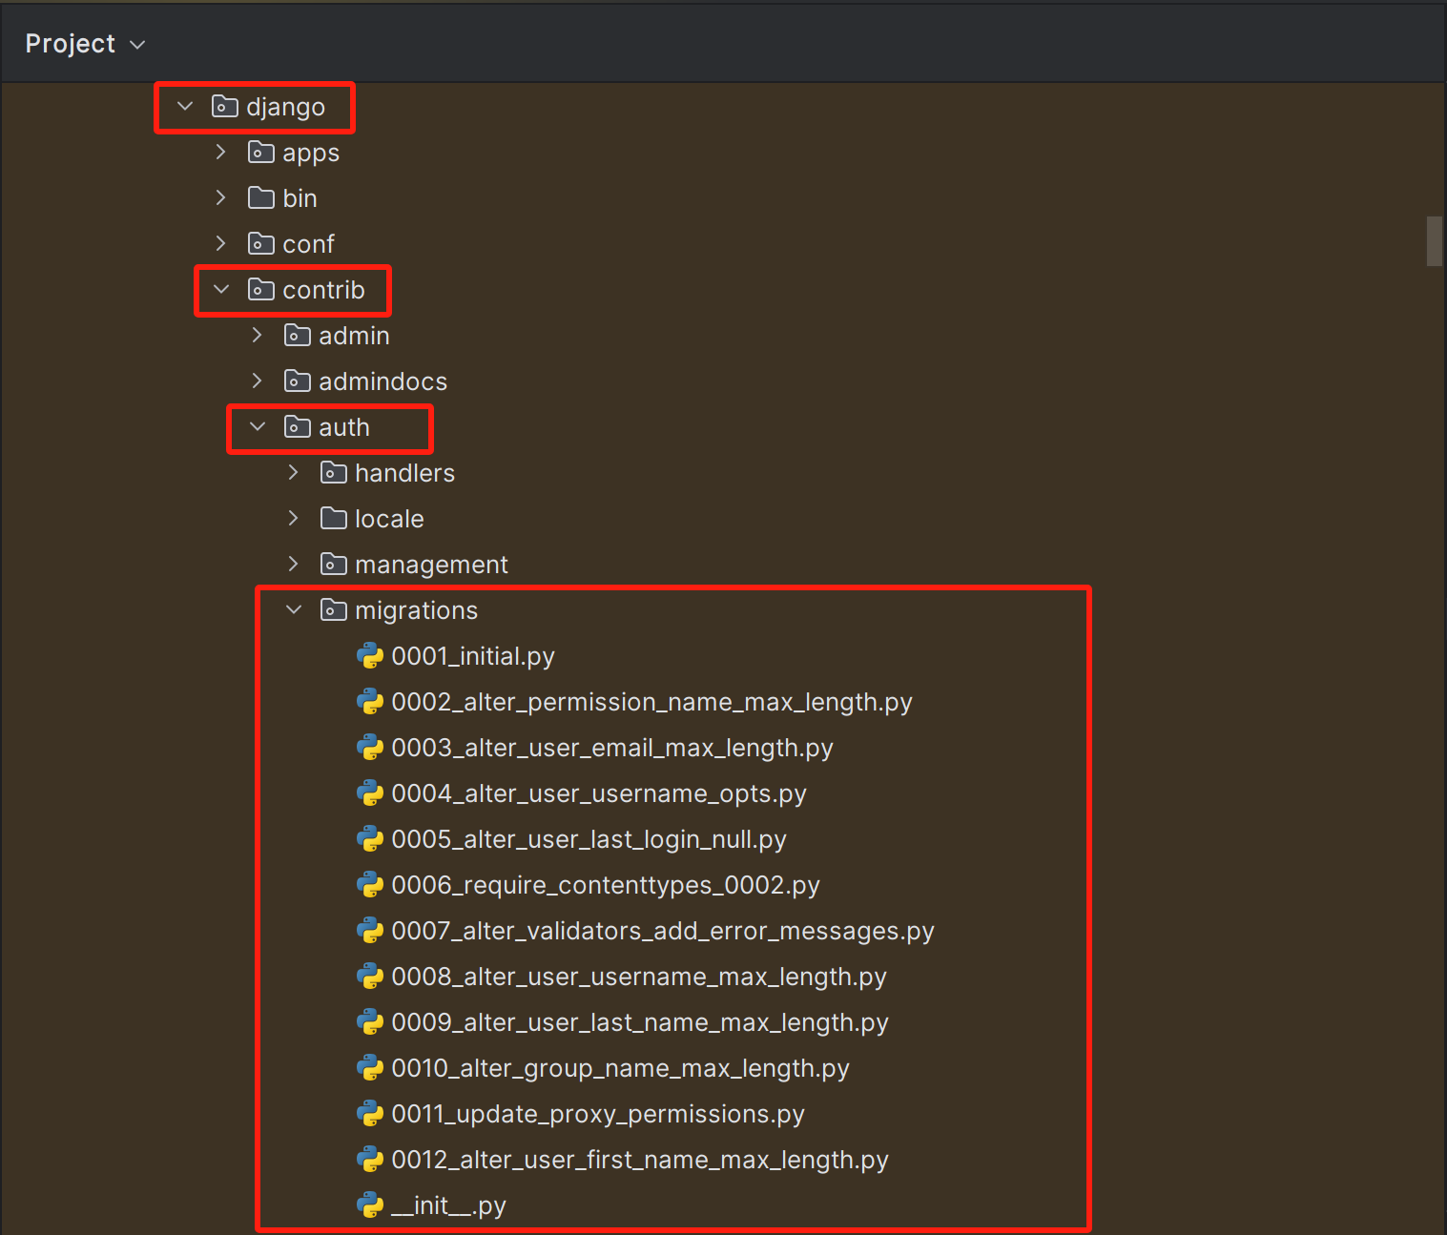Click the migrations folder icon
Viewport: 1447px width, 1235px height.
(x=334, y=609)
